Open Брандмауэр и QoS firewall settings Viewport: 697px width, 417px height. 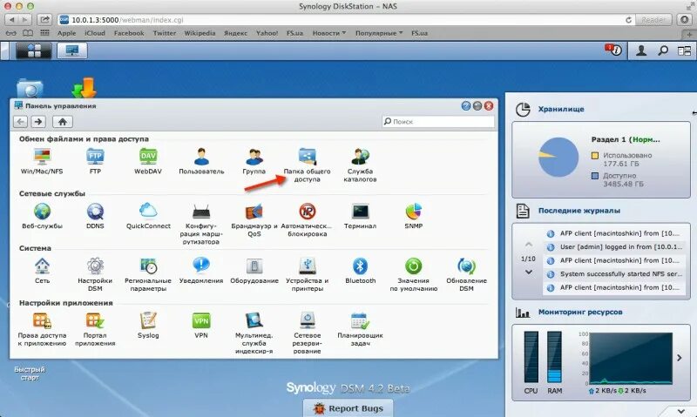coord(254,219)
